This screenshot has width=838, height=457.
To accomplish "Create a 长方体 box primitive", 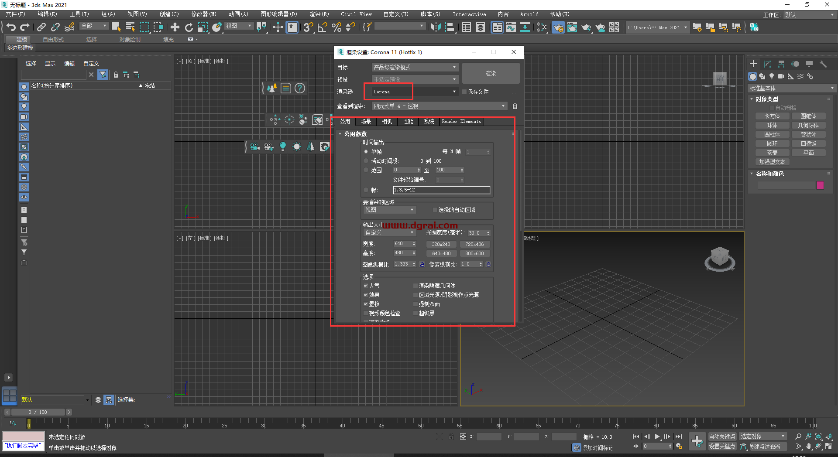I will click(x=772, y=116).
